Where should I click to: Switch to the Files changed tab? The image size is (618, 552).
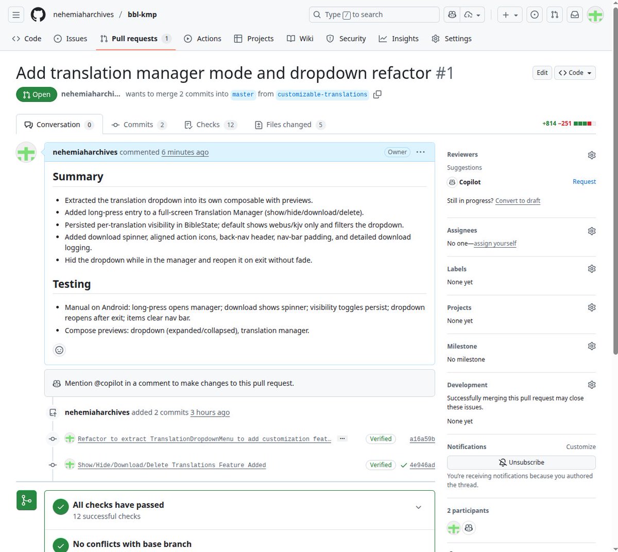290,125
